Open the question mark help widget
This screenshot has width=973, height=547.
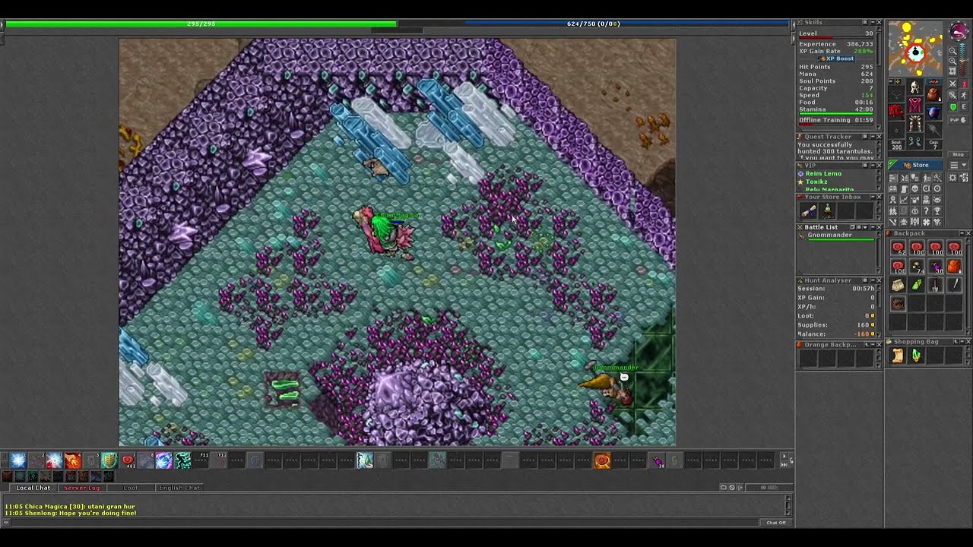click(x=926, y=210)
